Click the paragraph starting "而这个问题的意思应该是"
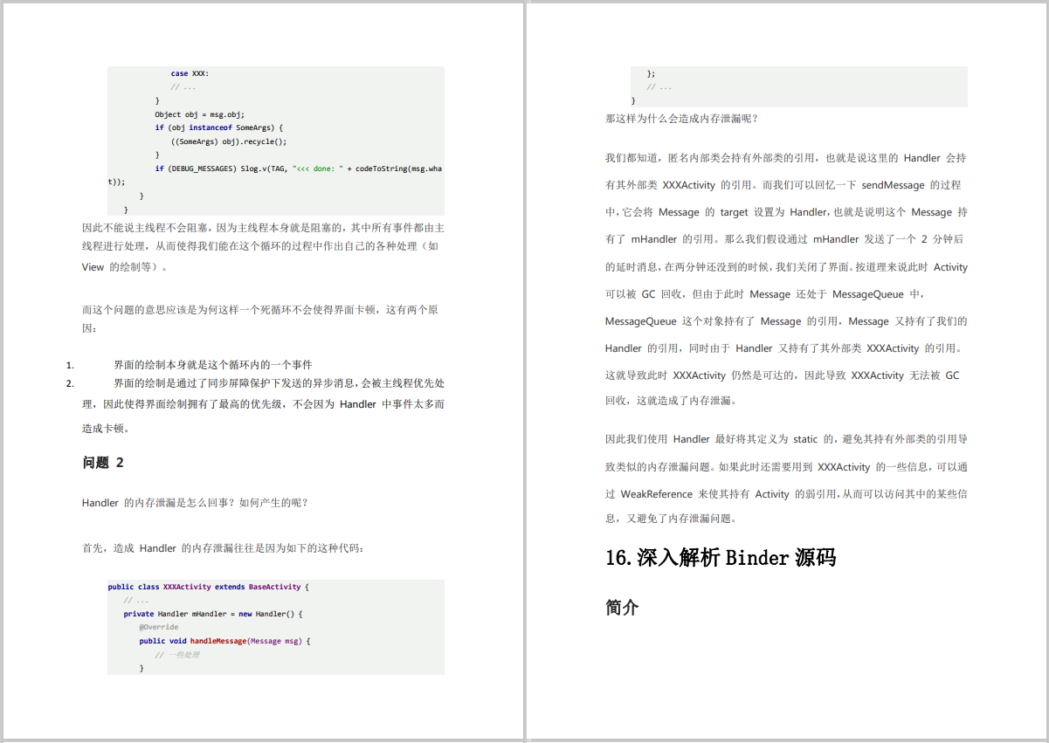Image resolution: width=1049 pixels, height=743 pixels. tap(260, 319)
